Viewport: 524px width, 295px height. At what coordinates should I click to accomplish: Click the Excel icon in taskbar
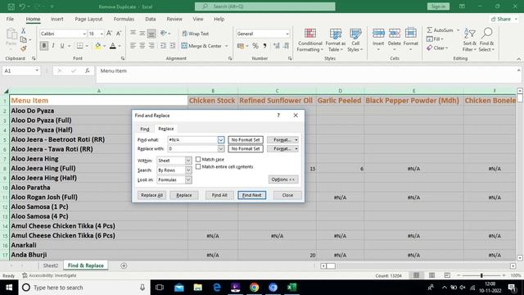(291, 288)
